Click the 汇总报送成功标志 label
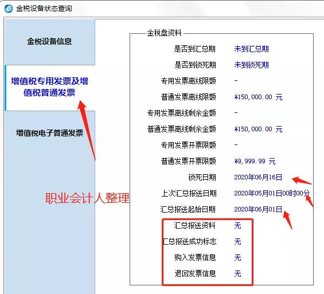Image resolution: width=324 pixels, height=294 pixels. click(190, 241)
